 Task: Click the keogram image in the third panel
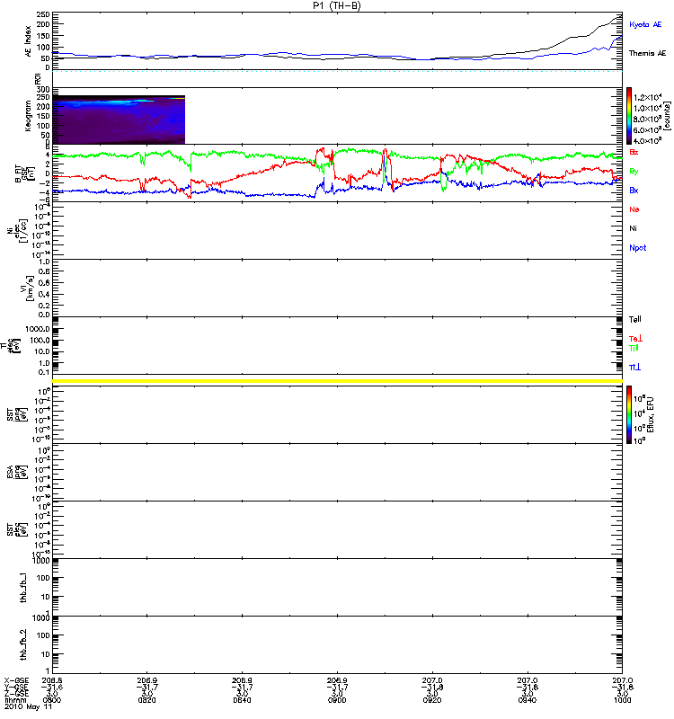click(x=119, y=120)
